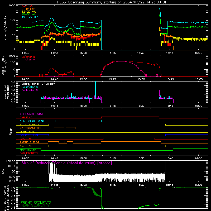This screenshot has height=211, width=211.
Task: Click 16:00 tick label under the SAS panel
Action: tap(198, 185)
